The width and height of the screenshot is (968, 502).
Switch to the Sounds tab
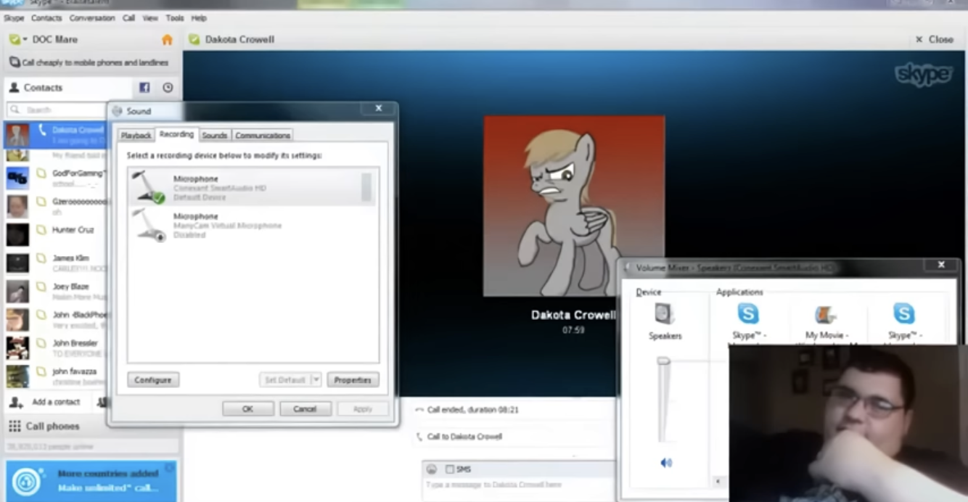pos(215,136)
